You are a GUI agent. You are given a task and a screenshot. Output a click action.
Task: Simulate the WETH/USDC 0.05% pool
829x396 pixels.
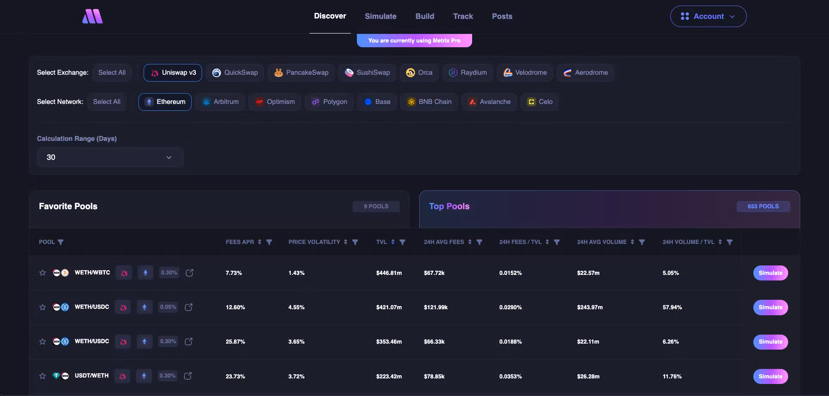(770, 308)
